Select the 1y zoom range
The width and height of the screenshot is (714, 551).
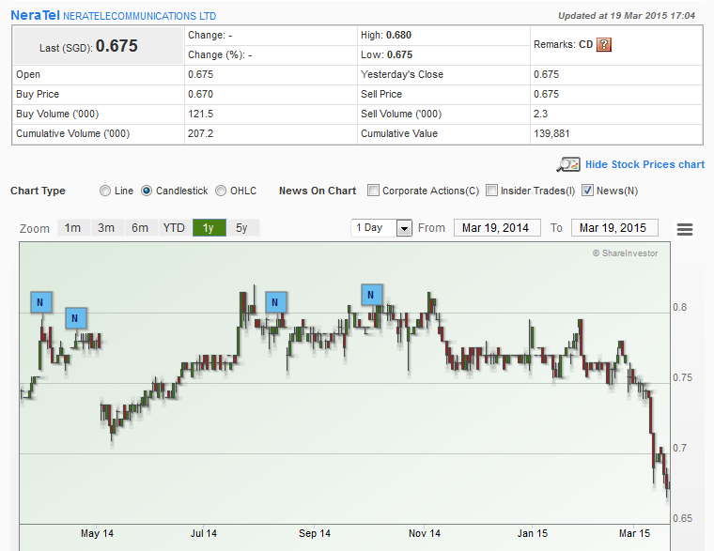click(x=209, y=227)
